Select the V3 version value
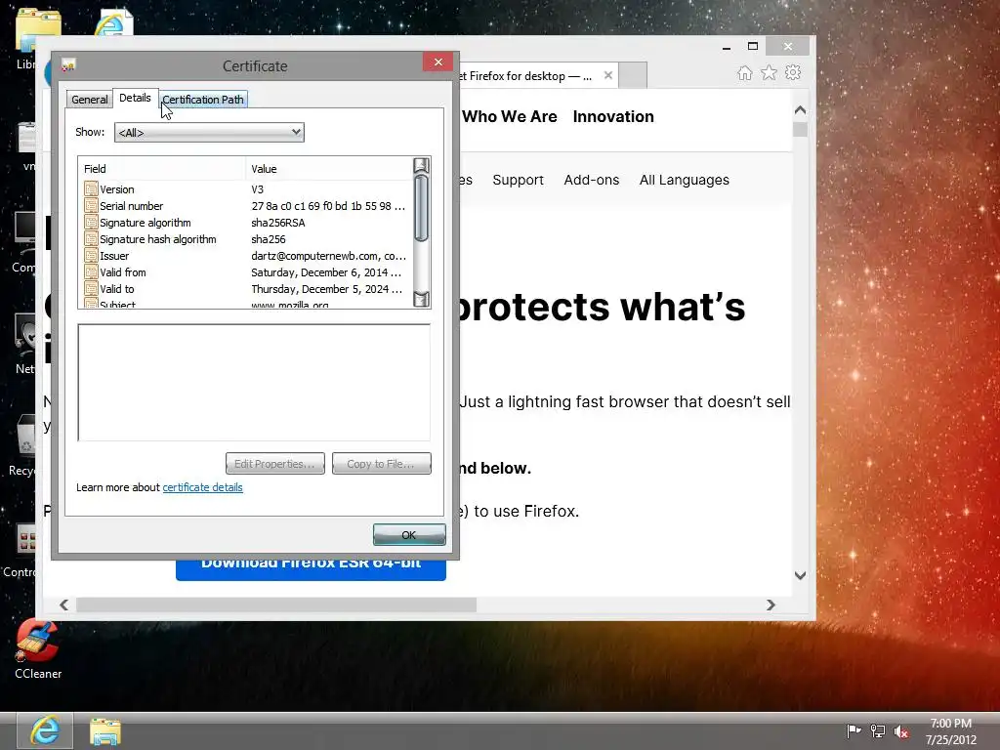The height and width of the screenshot is (750, 1000). (257, 189)
